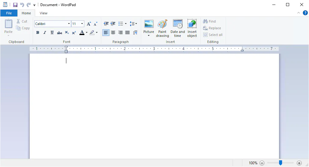Viewport: 309px width, 167px height.
Task: Switch to the Home tab
Action: [x=26, y=13]
